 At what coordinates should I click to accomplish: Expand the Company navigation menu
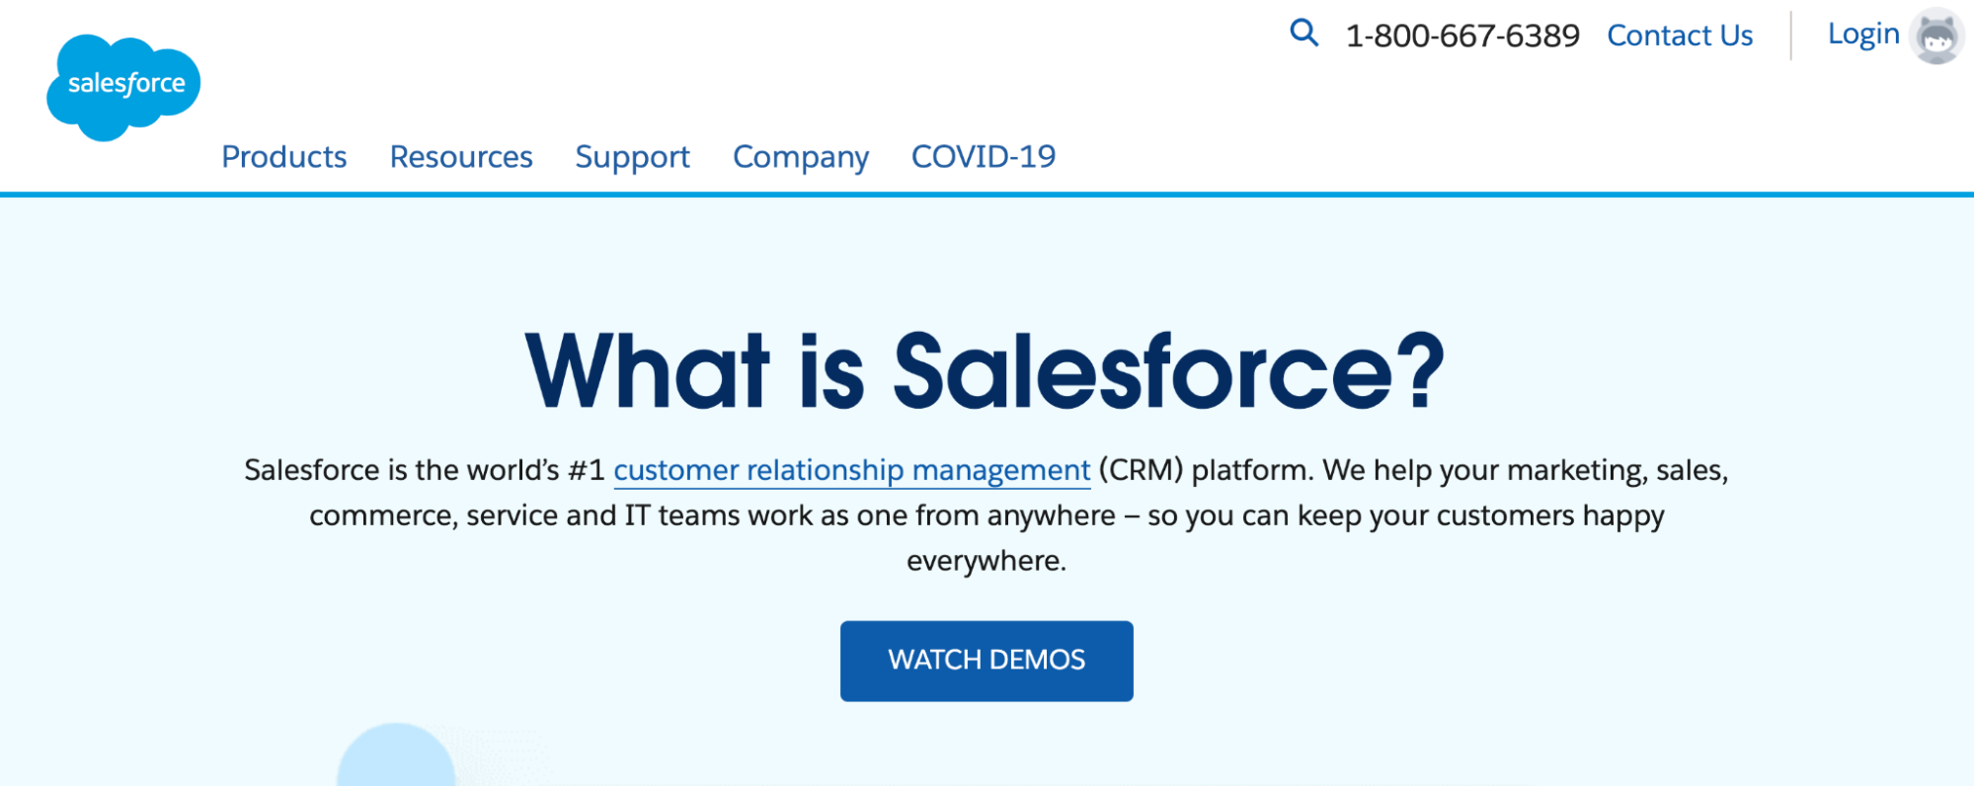tap(801, 157)
